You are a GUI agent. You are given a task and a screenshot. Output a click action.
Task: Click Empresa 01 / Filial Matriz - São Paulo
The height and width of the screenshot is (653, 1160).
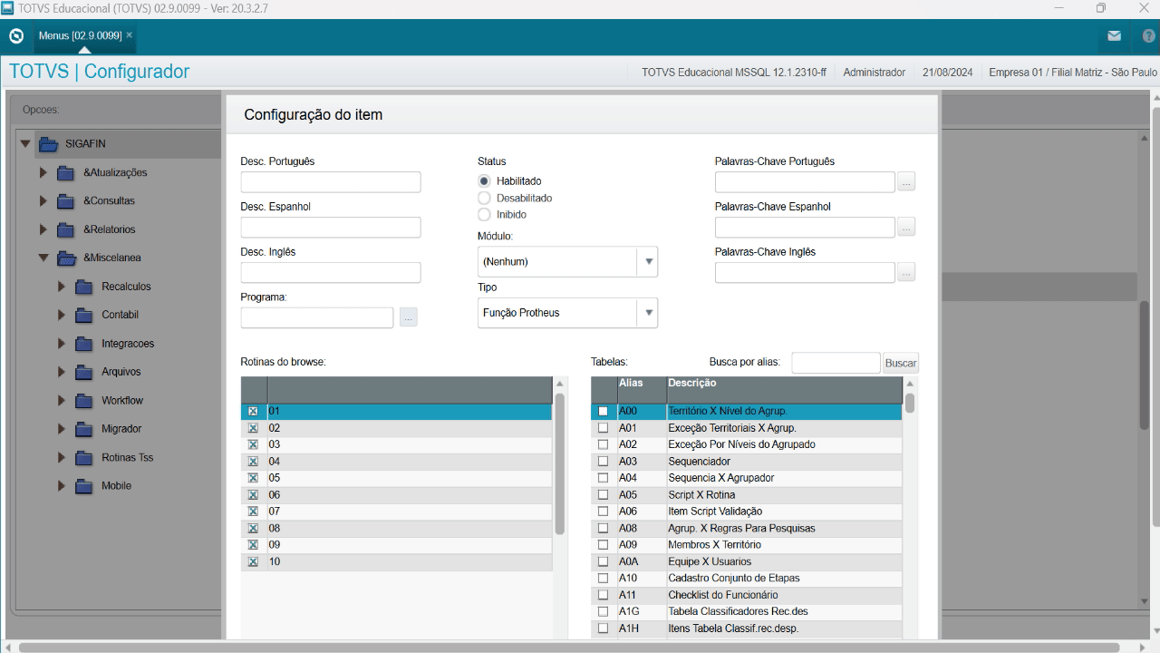(1073, 73)
